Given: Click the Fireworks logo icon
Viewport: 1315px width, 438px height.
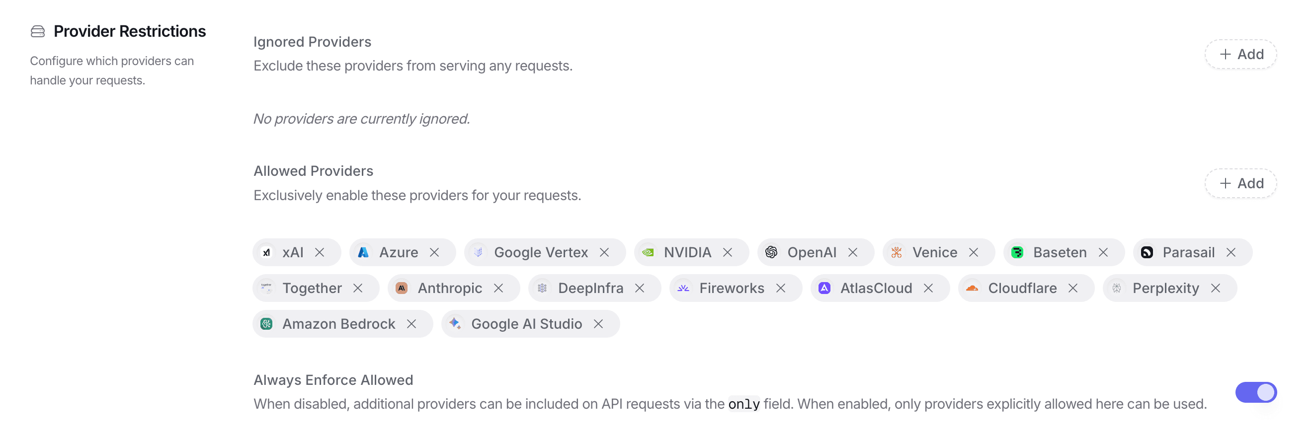Looking at the screenshot, I should (x=683, y=288).
